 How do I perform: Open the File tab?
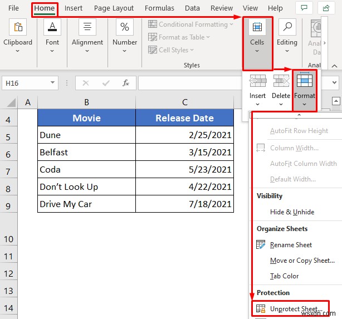pos(13,8)
